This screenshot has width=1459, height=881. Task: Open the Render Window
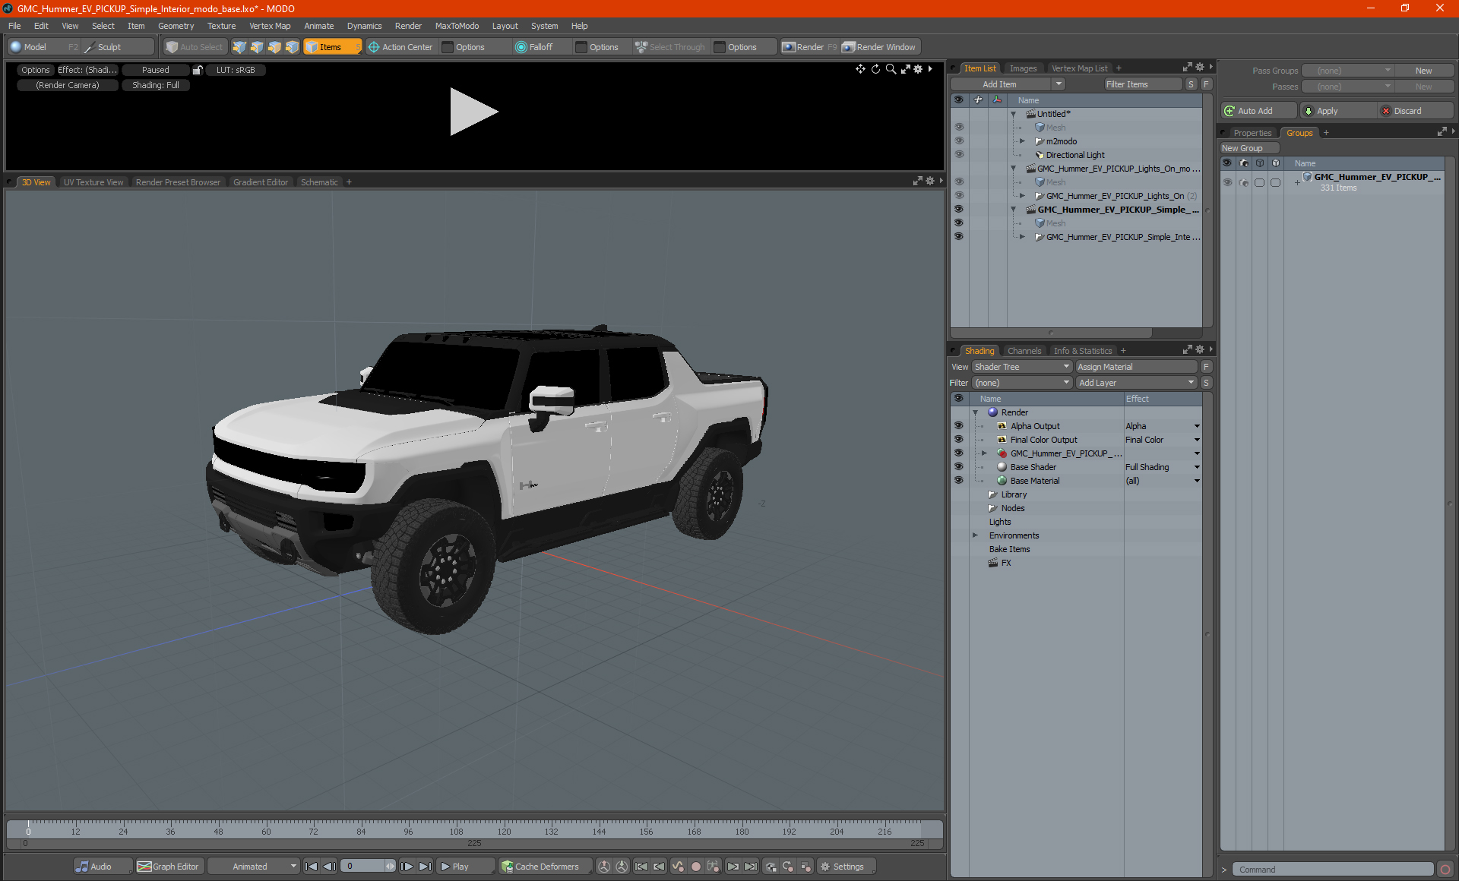coord(879,47)
